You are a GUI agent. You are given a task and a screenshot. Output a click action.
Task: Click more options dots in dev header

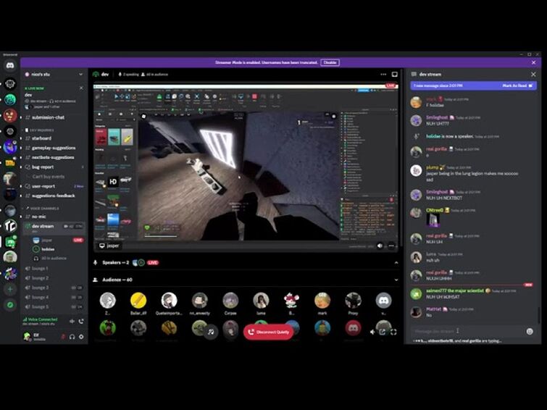point(383,75)
